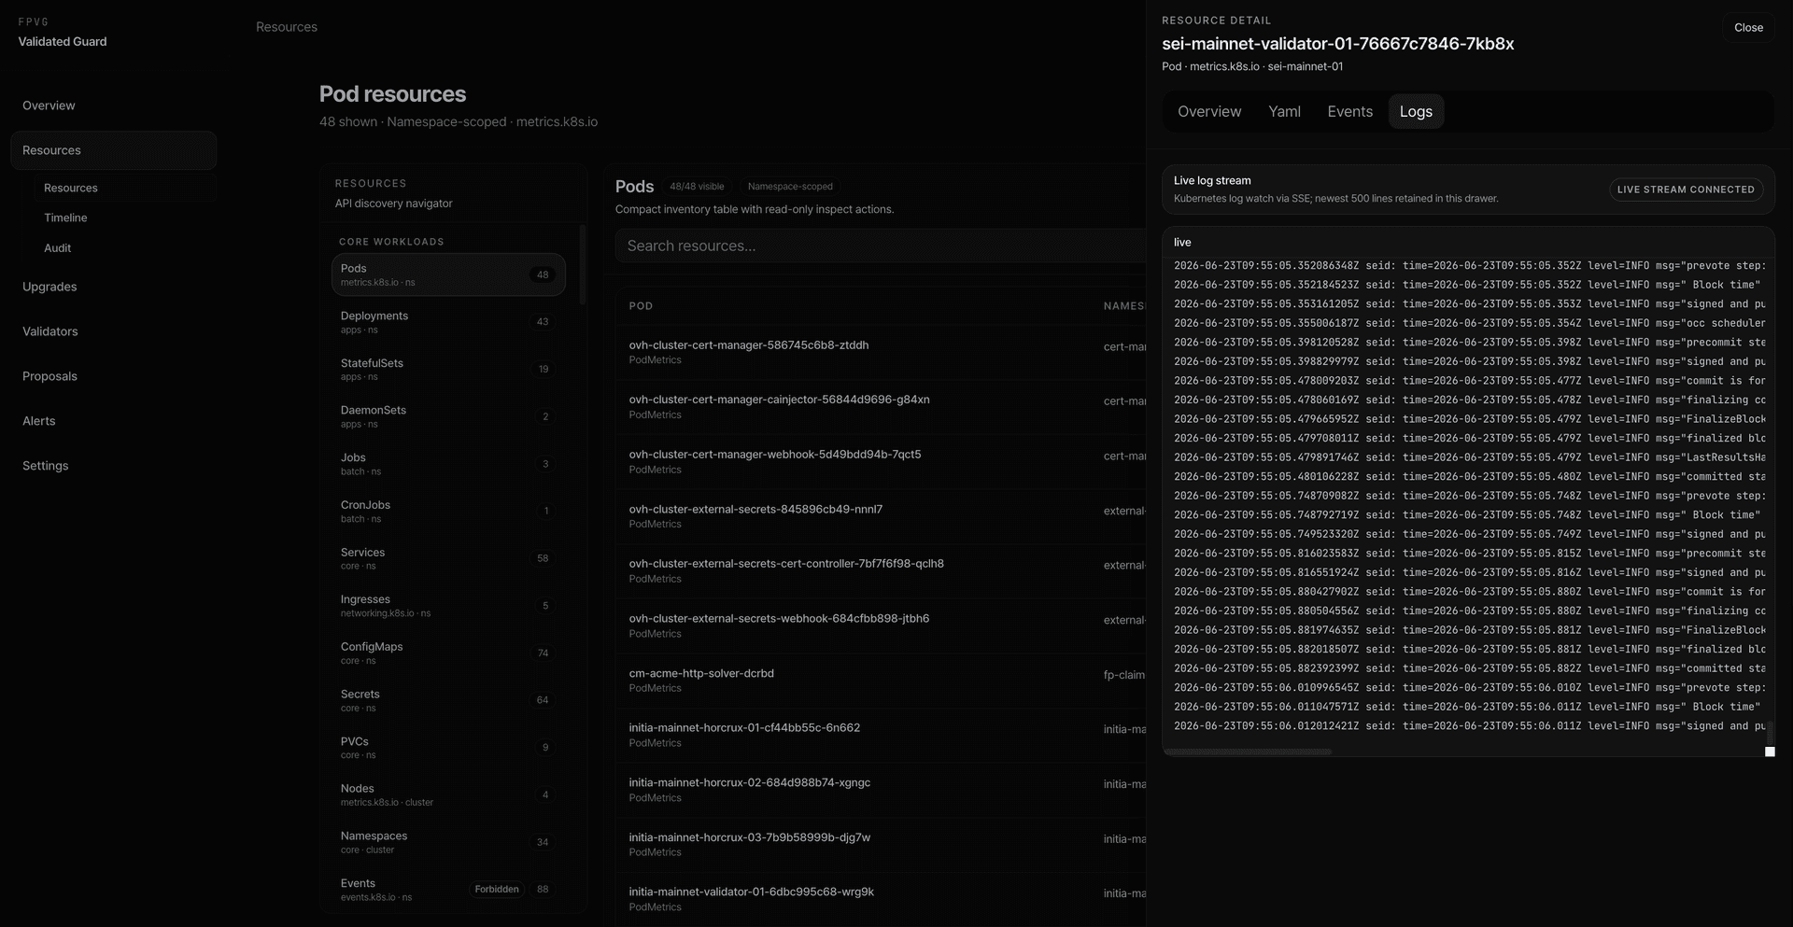
Task: Click the POD column header
Action: (641, 306)
